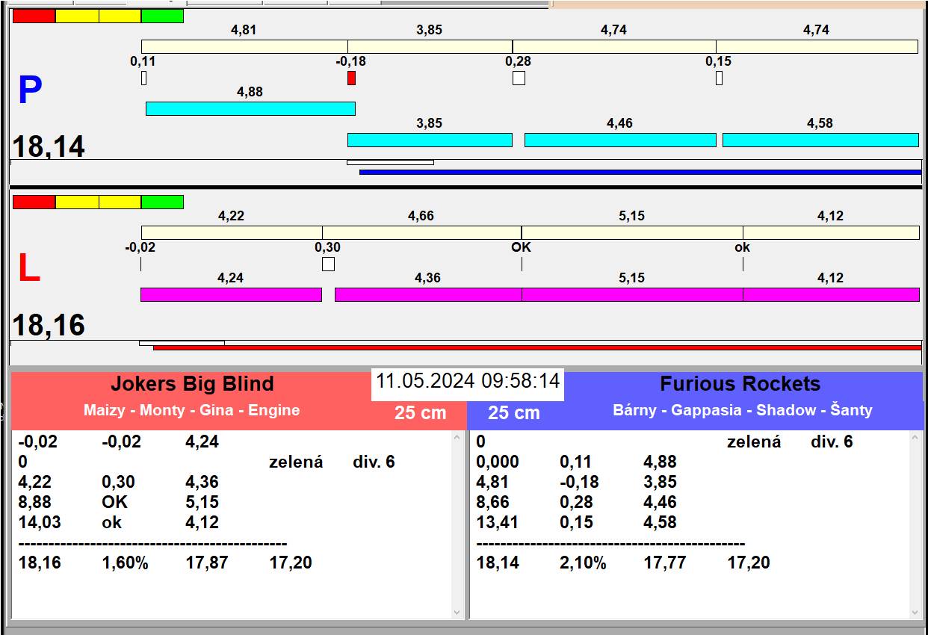Click the large 18,16 lane L total time

(49, 326)
